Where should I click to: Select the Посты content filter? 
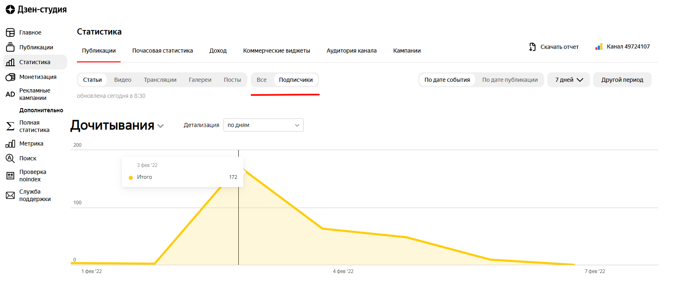(233, 80)
